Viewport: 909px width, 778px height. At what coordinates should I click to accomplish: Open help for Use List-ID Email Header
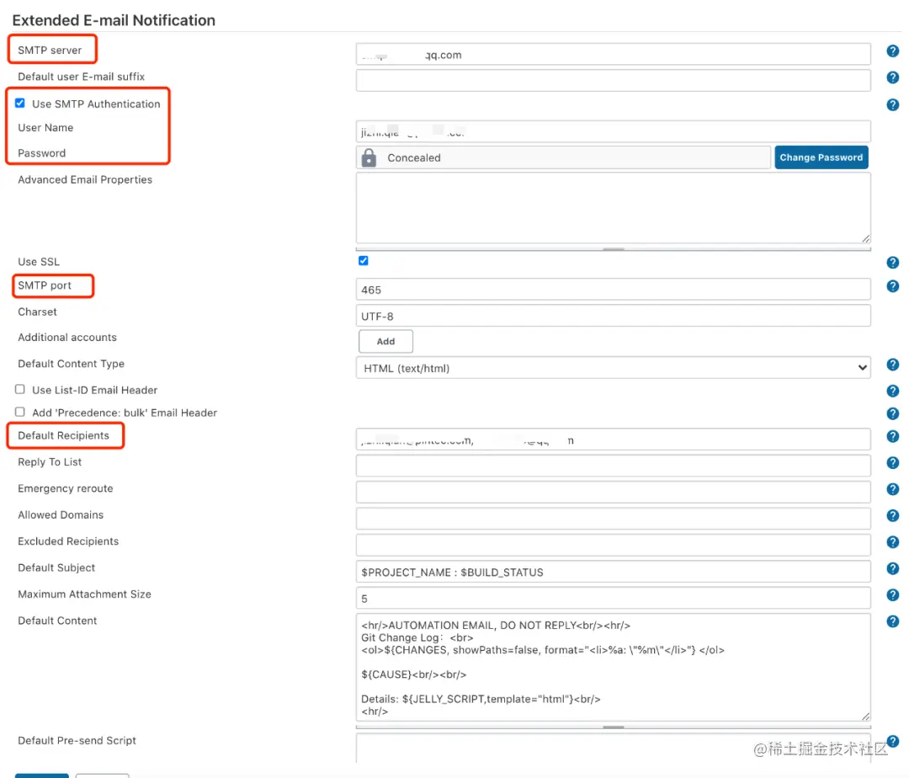coord(892,391)
